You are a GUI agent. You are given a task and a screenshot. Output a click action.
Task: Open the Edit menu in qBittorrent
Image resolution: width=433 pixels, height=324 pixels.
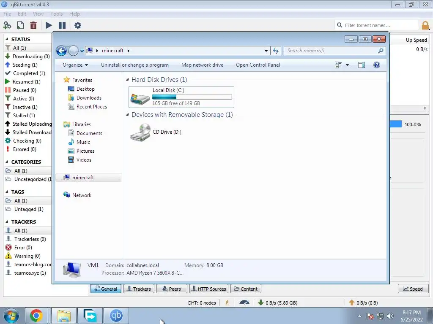point(22,14)
